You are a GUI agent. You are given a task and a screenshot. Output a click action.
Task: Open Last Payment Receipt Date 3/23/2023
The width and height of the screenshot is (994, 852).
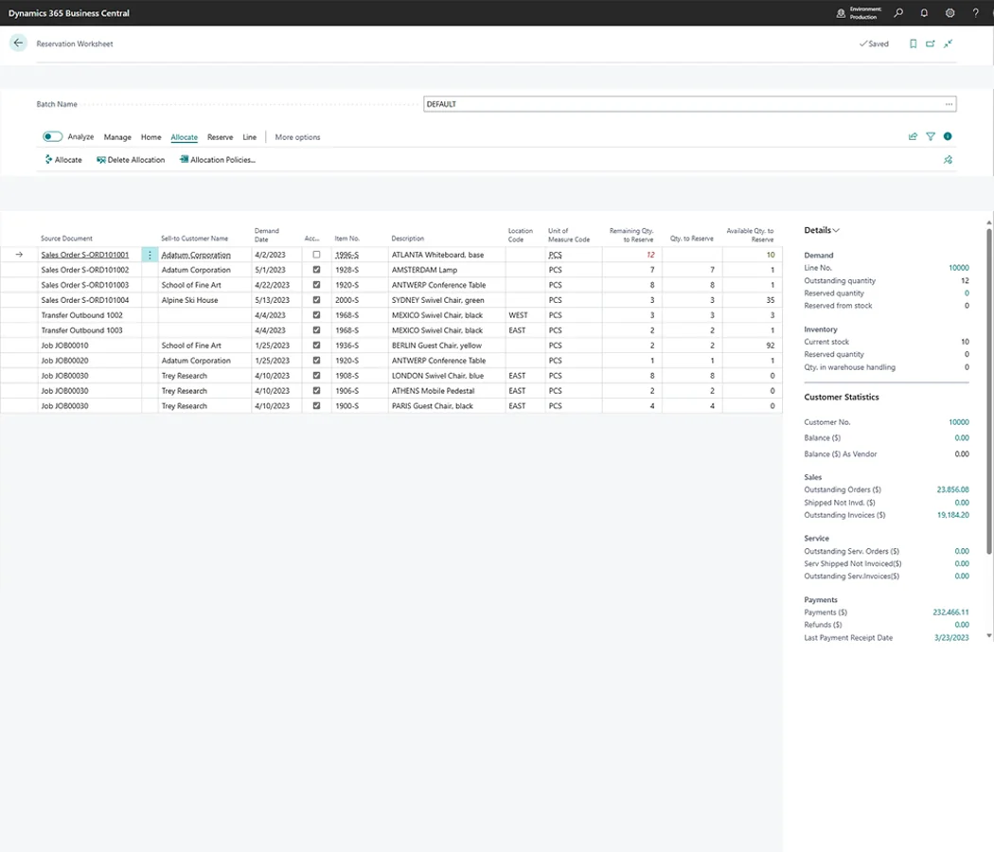click(951, 638)
